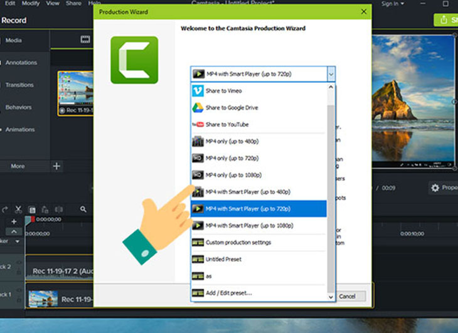Click dropdown list scroll down arrow
458x333 pixels.
[x=331, y=297]
